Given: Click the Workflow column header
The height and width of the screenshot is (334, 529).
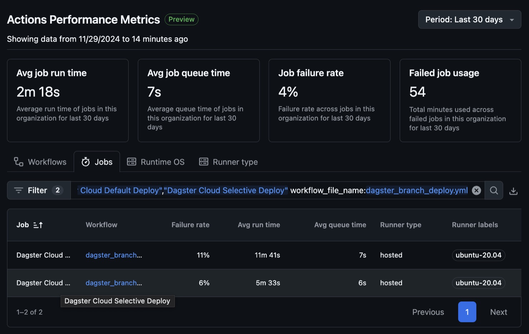Looking at the screenshot, I should coord(102,225).
